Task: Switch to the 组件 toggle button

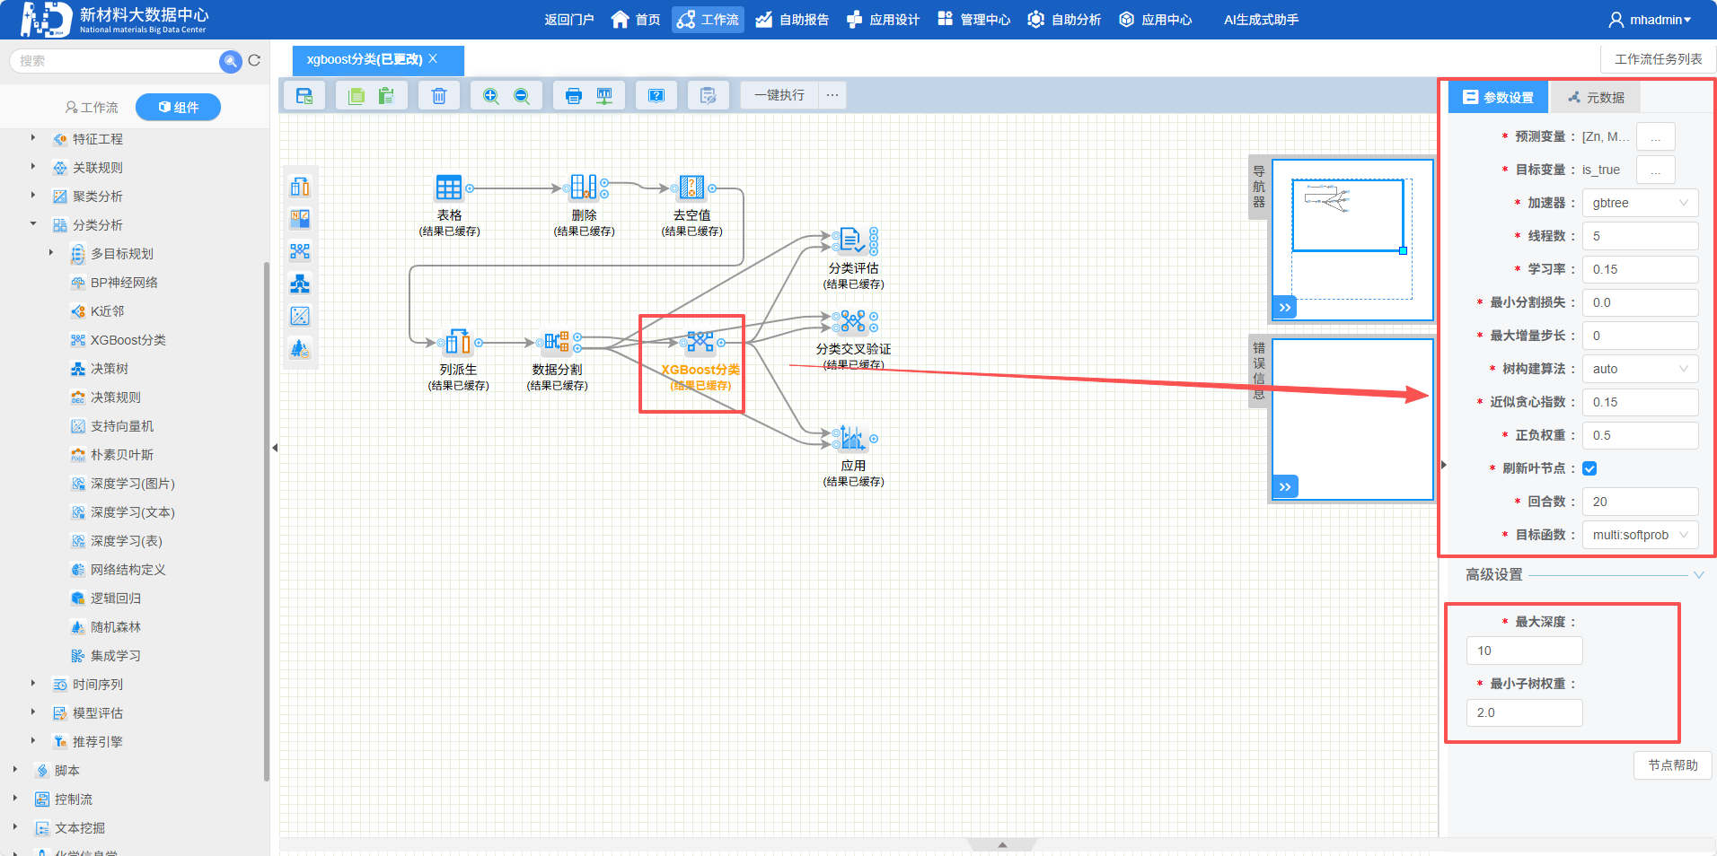Action: pyautogui.click(x=178, y=108)
